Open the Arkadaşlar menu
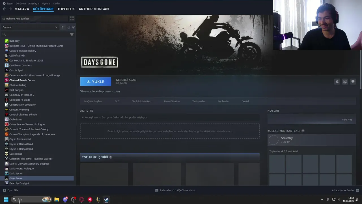This screenshot has height=204, width=362. point(34,3)
